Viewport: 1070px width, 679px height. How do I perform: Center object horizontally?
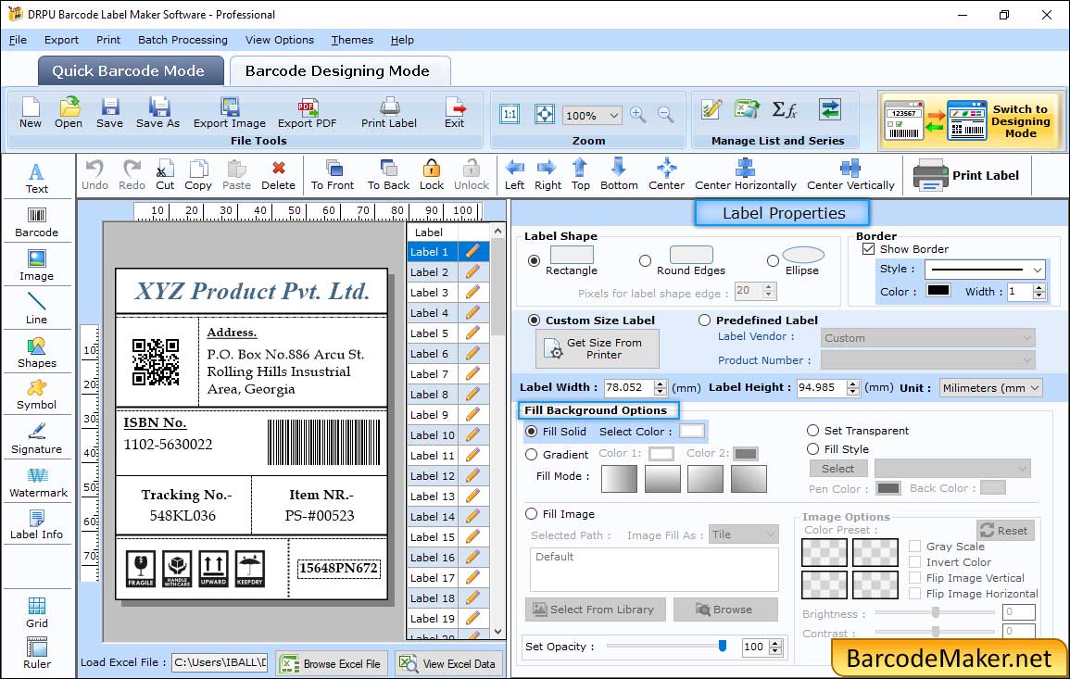(745, 175)
